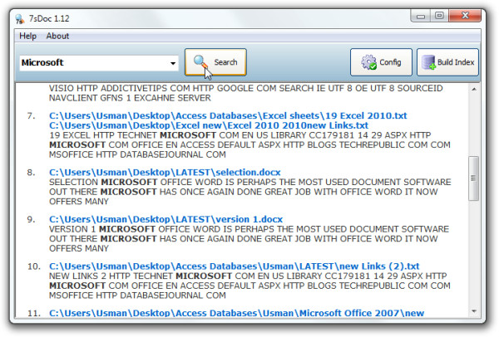Click the scrollbar up arrow

click(x=474, y=90)
